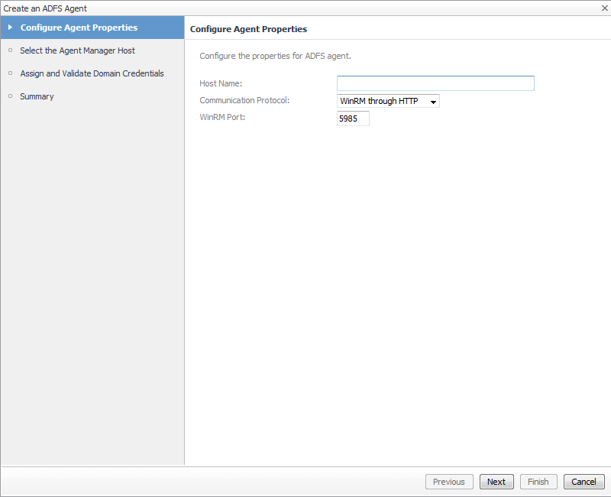Open Assign and Validate Domain Credentials step
The image size is (611, 497).
[92, 73]
